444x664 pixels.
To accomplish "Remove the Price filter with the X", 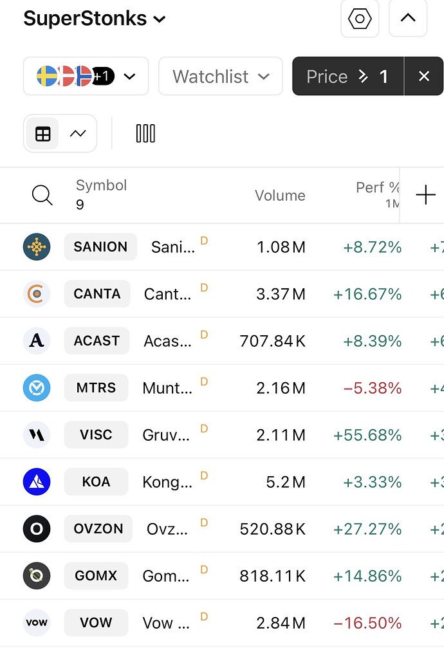I will pos(423,77).
